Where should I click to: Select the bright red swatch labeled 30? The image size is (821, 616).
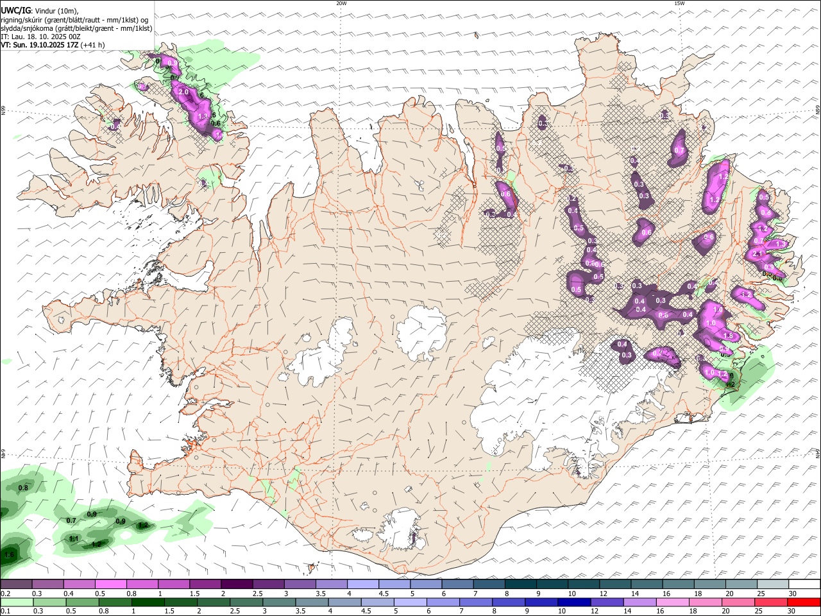804,603
